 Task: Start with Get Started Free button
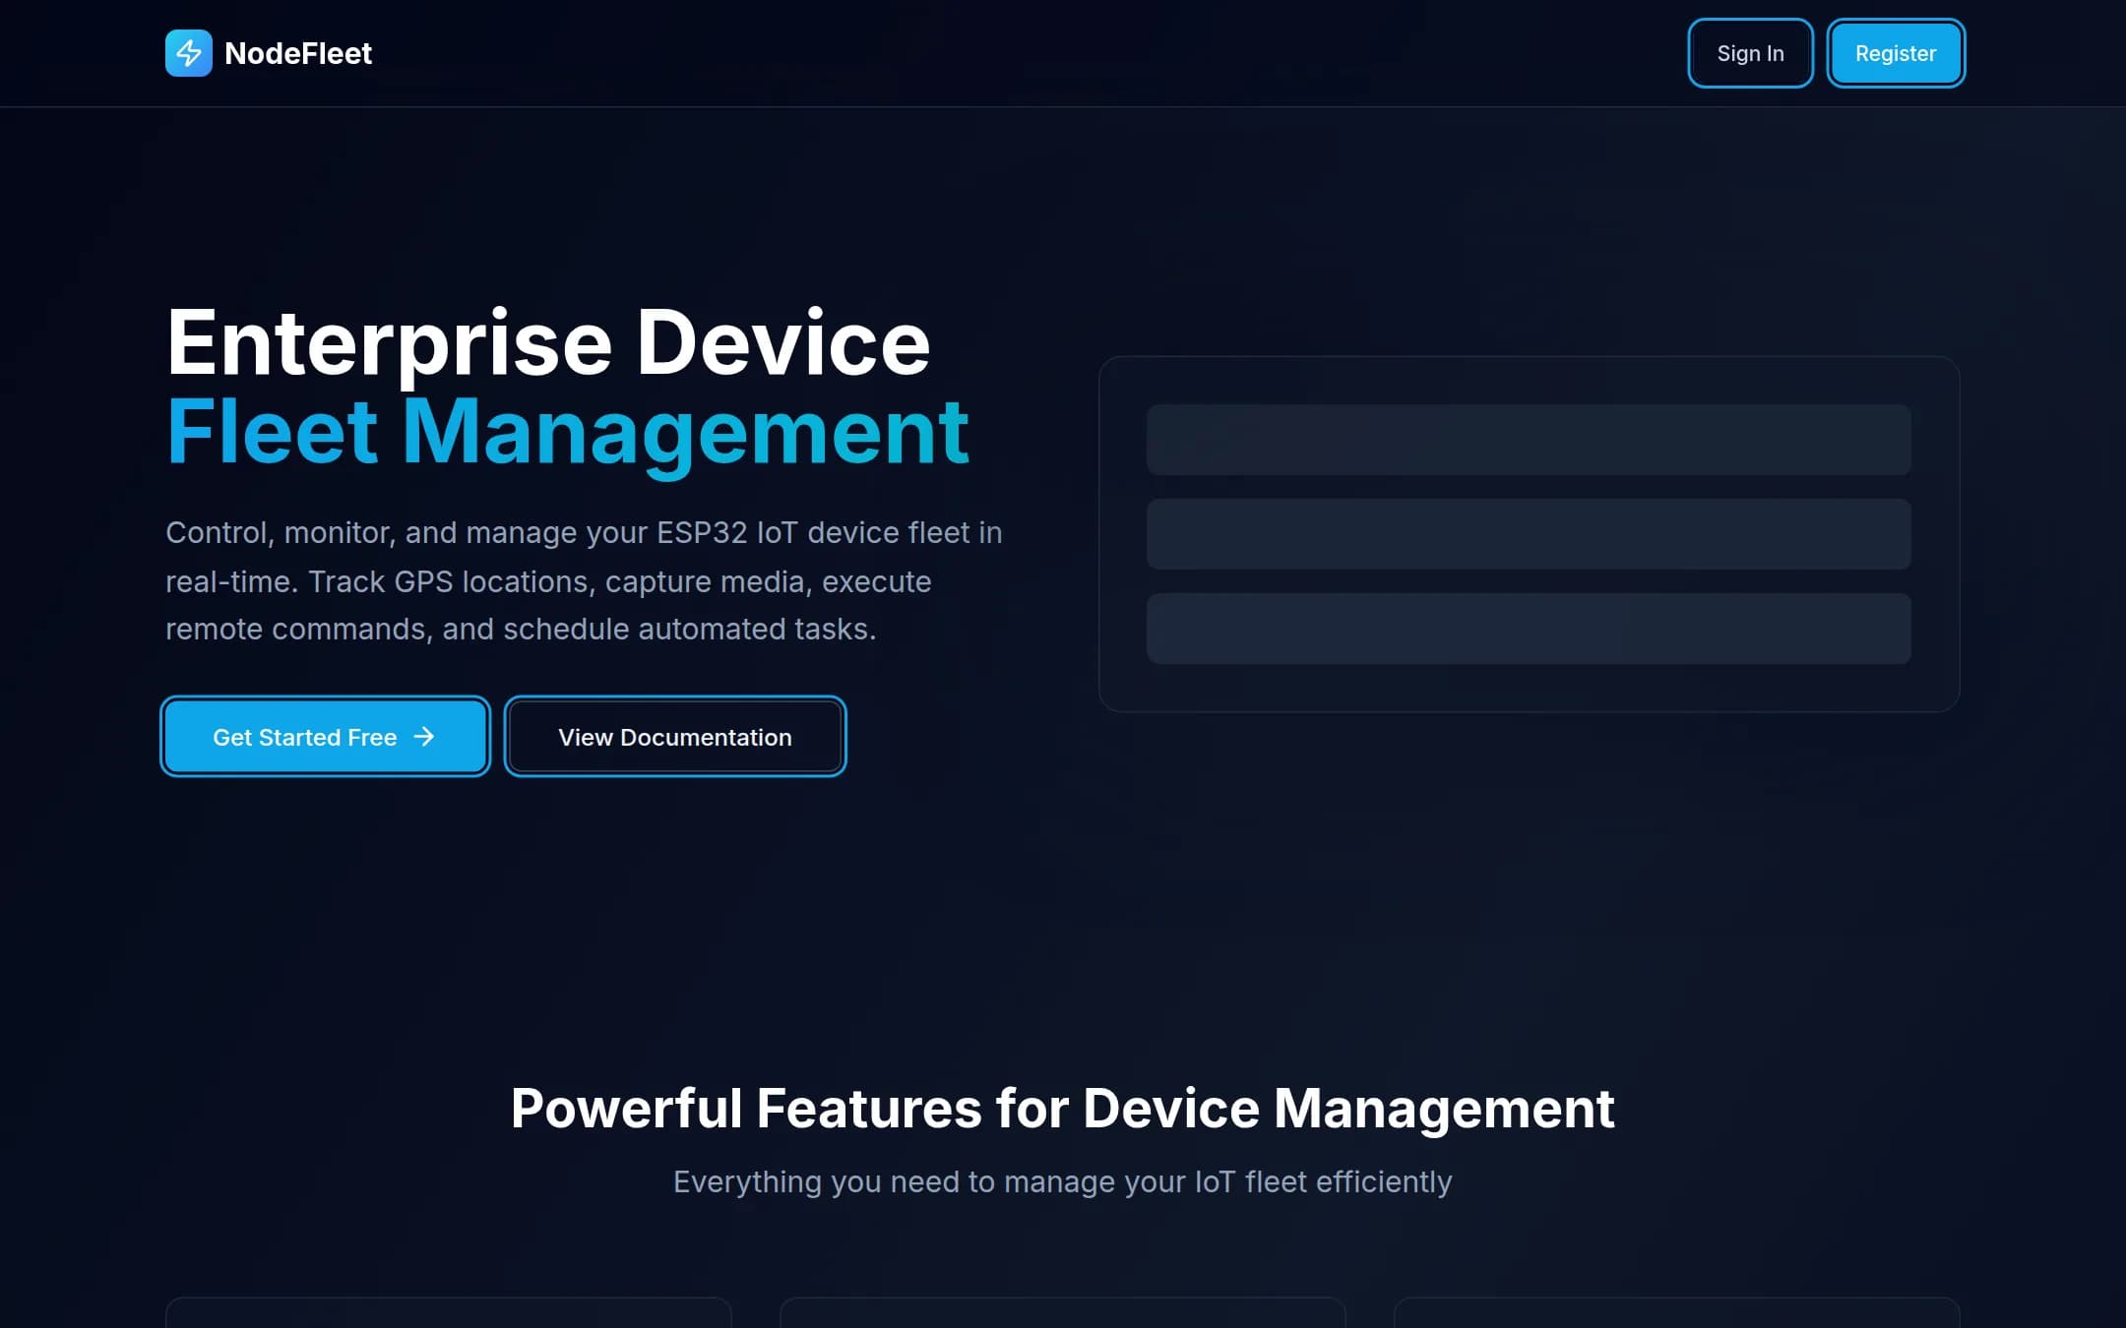click(x=325, y=737)
